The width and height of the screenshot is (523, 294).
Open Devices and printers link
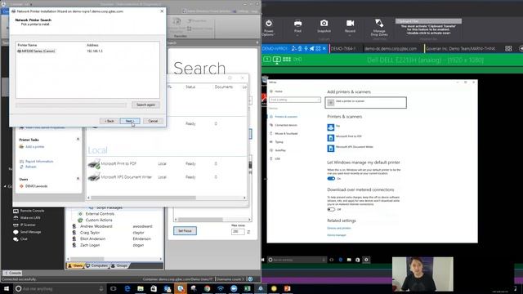[x=339, y=228]
